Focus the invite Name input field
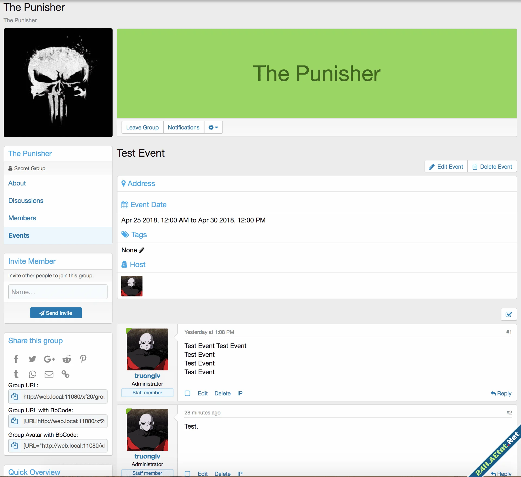The width and height of the screenshot is (521, 477). [58, 292]
